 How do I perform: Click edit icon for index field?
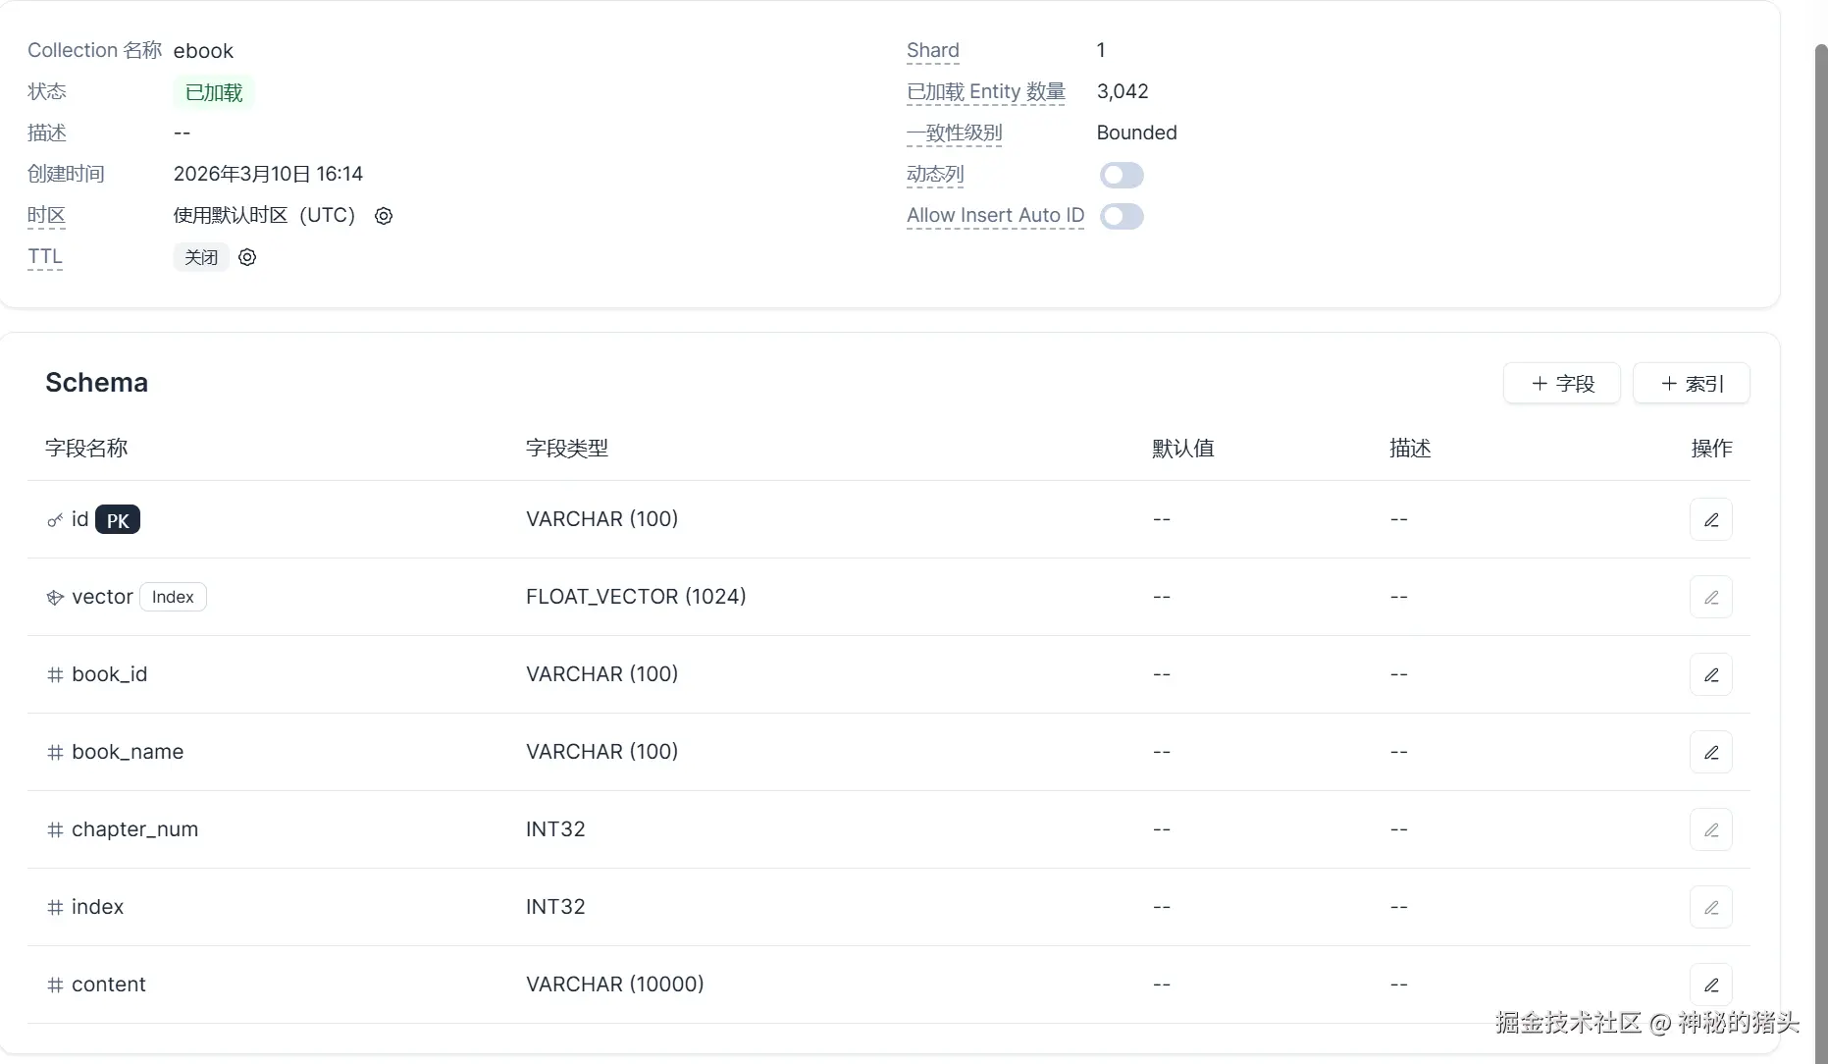(1710, 908)
